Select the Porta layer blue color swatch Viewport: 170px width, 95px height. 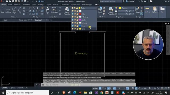[80, 26]
